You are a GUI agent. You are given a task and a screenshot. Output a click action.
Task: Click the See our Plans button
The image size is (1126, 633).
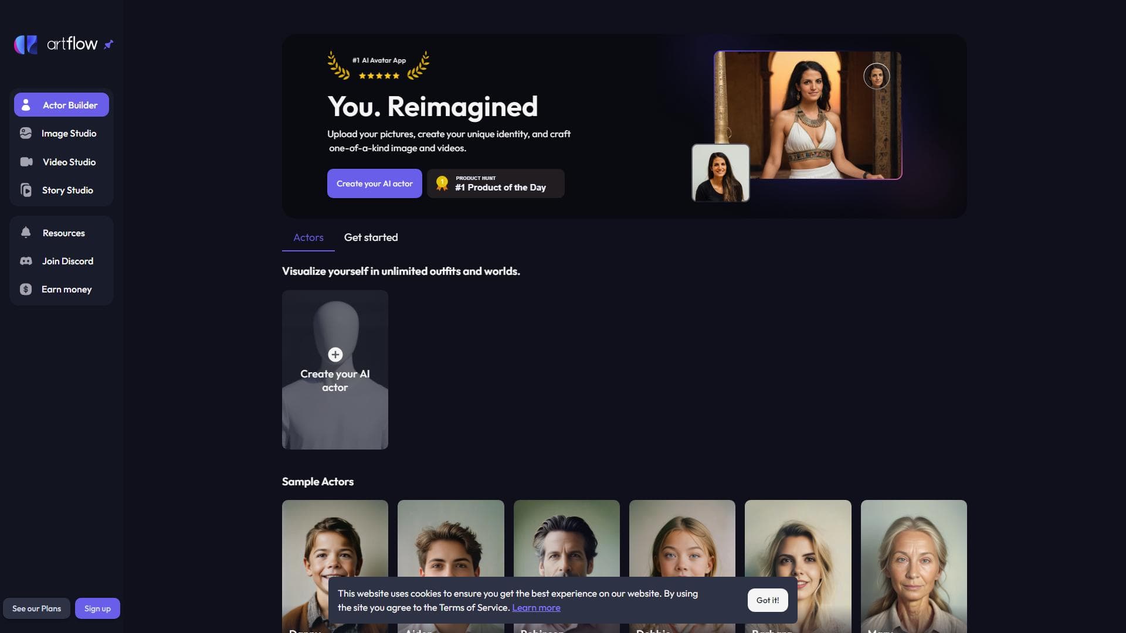pos(36,608)
